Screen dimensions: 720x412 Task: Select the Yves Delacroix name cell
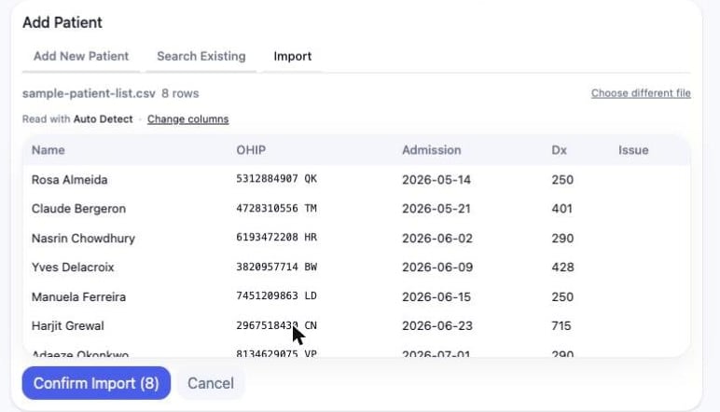pyautogui.click(x=73, y=267)
